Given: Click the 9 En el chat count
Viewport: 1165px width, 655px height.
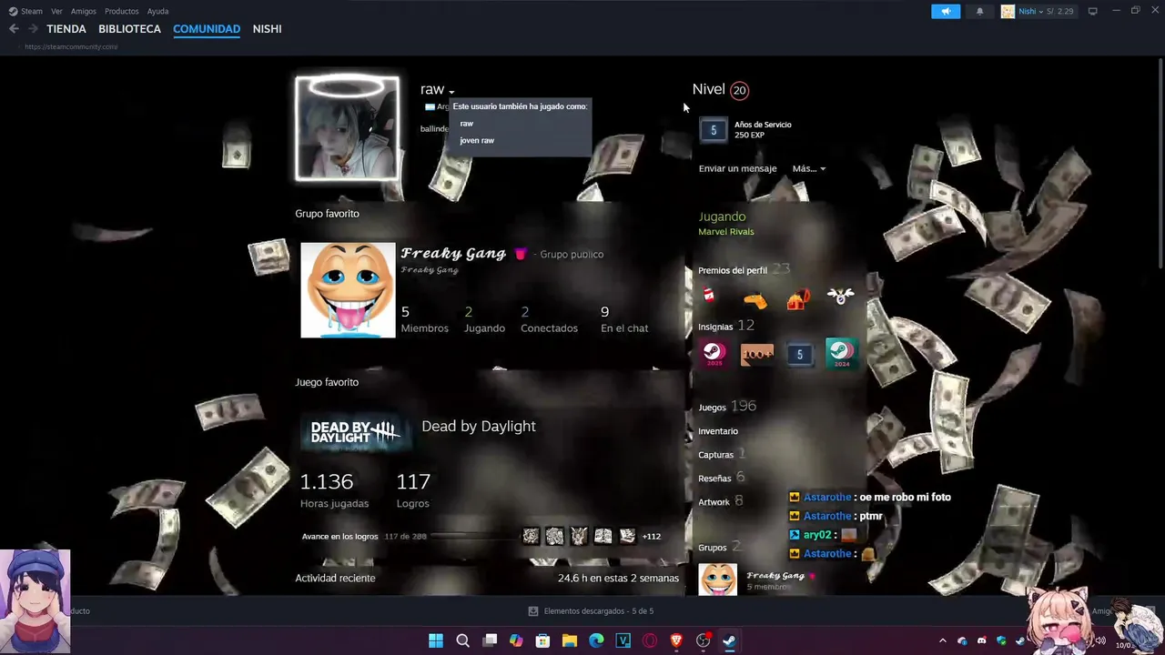Looking at the screenshot, I should [x=624, y=319].
